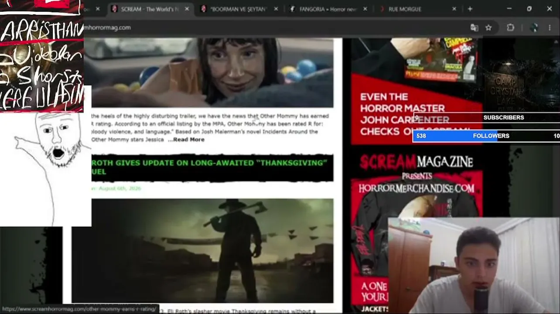
Task: Open the browser profile avatar
Action: tap(533, 27)
